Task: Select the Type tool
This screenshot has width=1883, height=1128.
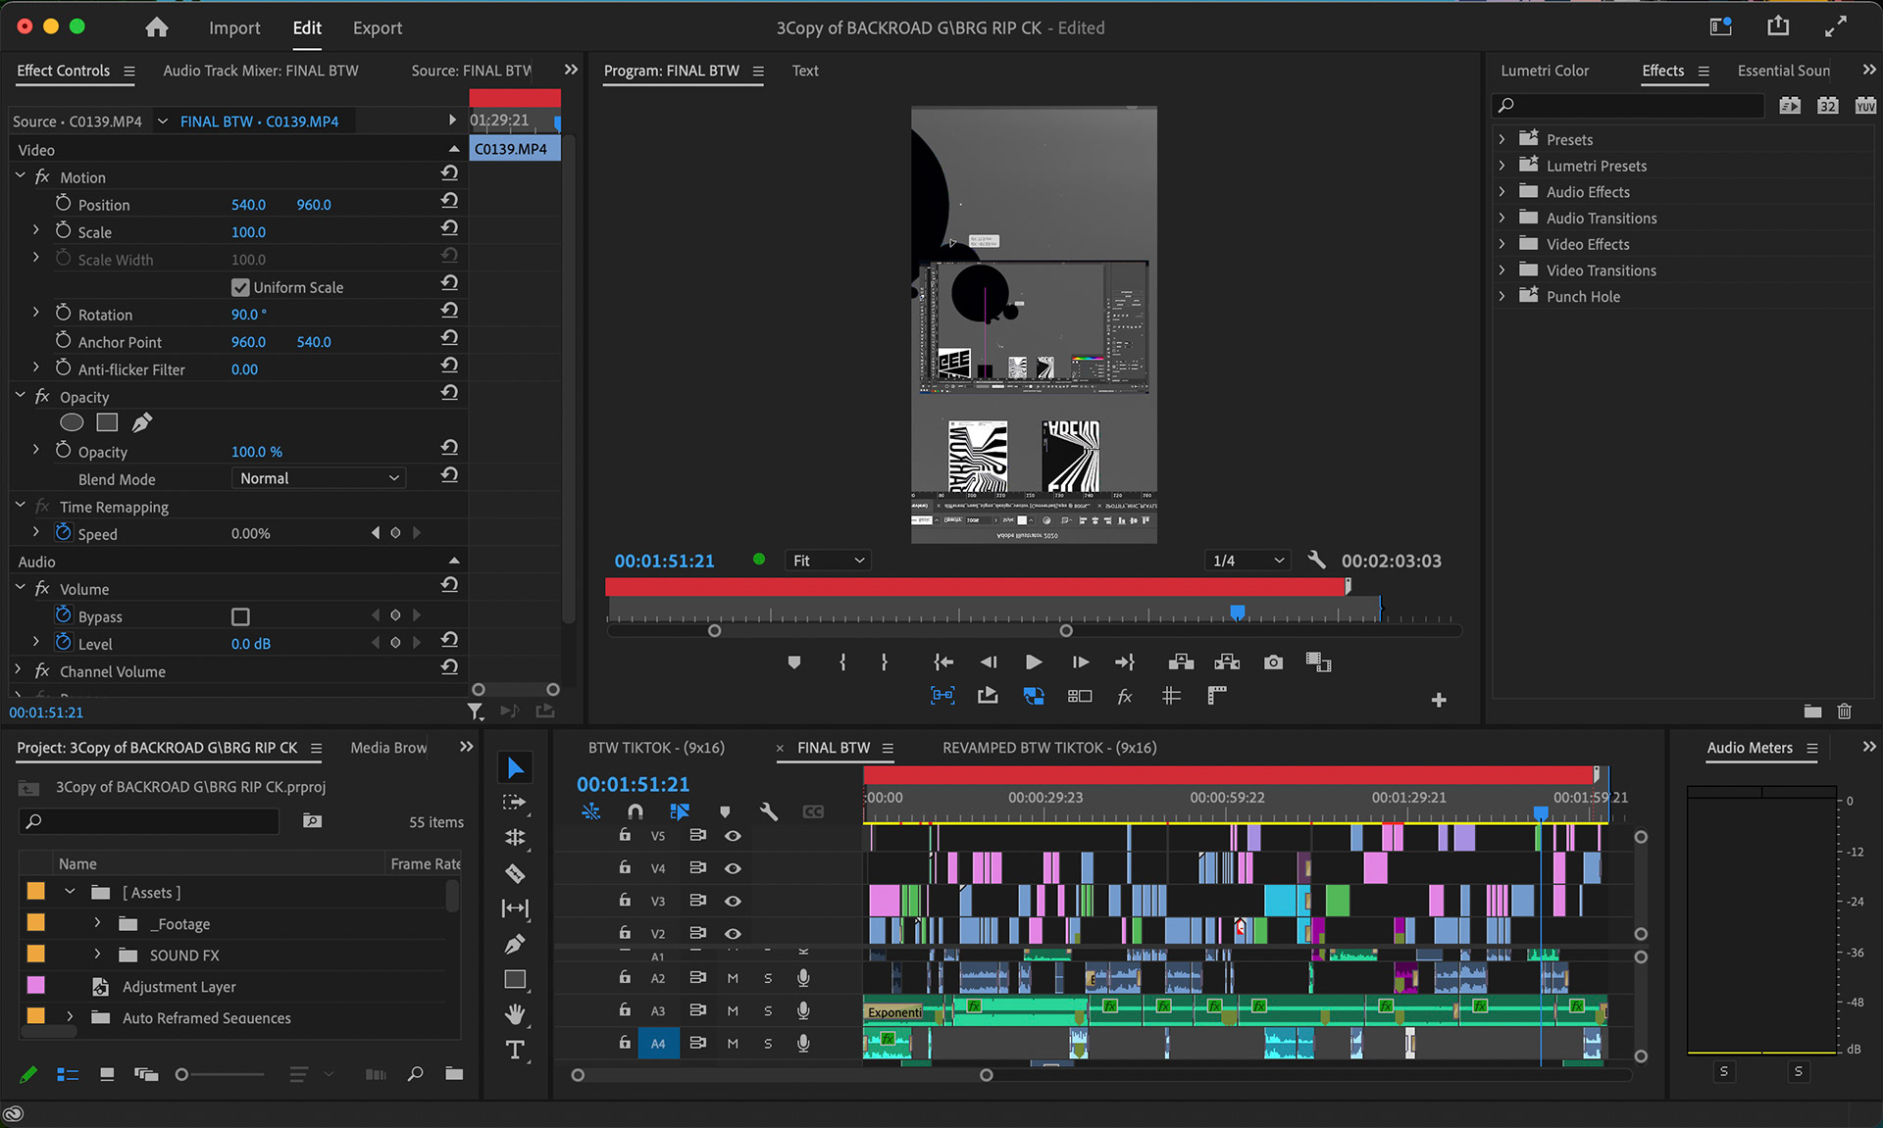Action: coord(515,1050)
